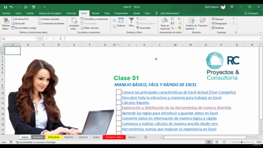Screen dimensions: 263x148
Task: Sort ascending A to Z icon
Action: pyautogui.click(x=114, y=21)
